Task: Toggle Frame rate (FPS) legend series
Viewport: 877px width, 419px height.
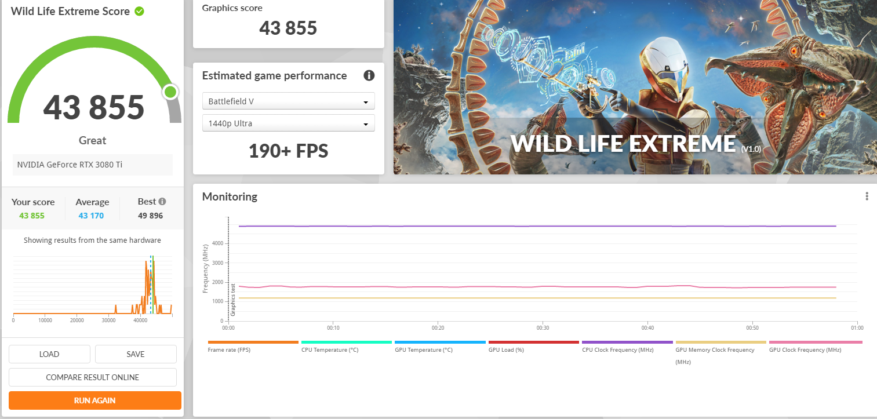Action: click(x=253, y=347)
